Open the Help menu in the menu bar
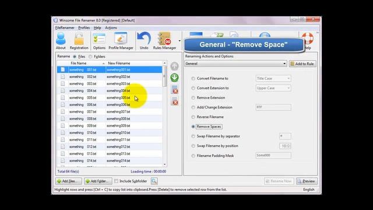Screen dimensions: 373x210 pos(97,27)
